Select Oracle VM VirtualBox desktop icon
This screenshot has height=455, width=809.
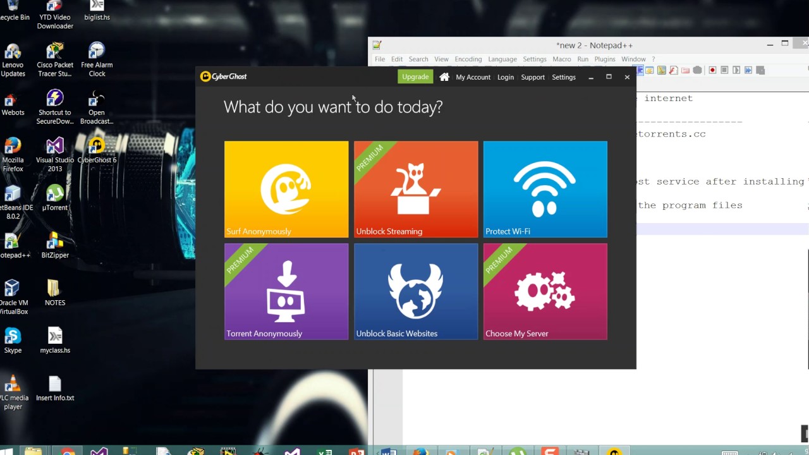click(x=14, y=298)
